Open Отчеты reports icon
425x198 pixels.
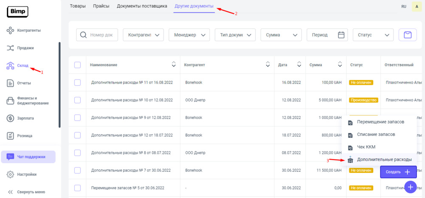[x=11, y=83]
